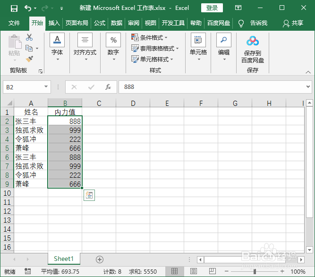Click the Quick Analysis icon below selection
Screen dimensions: 315x277
pos(89,195)
